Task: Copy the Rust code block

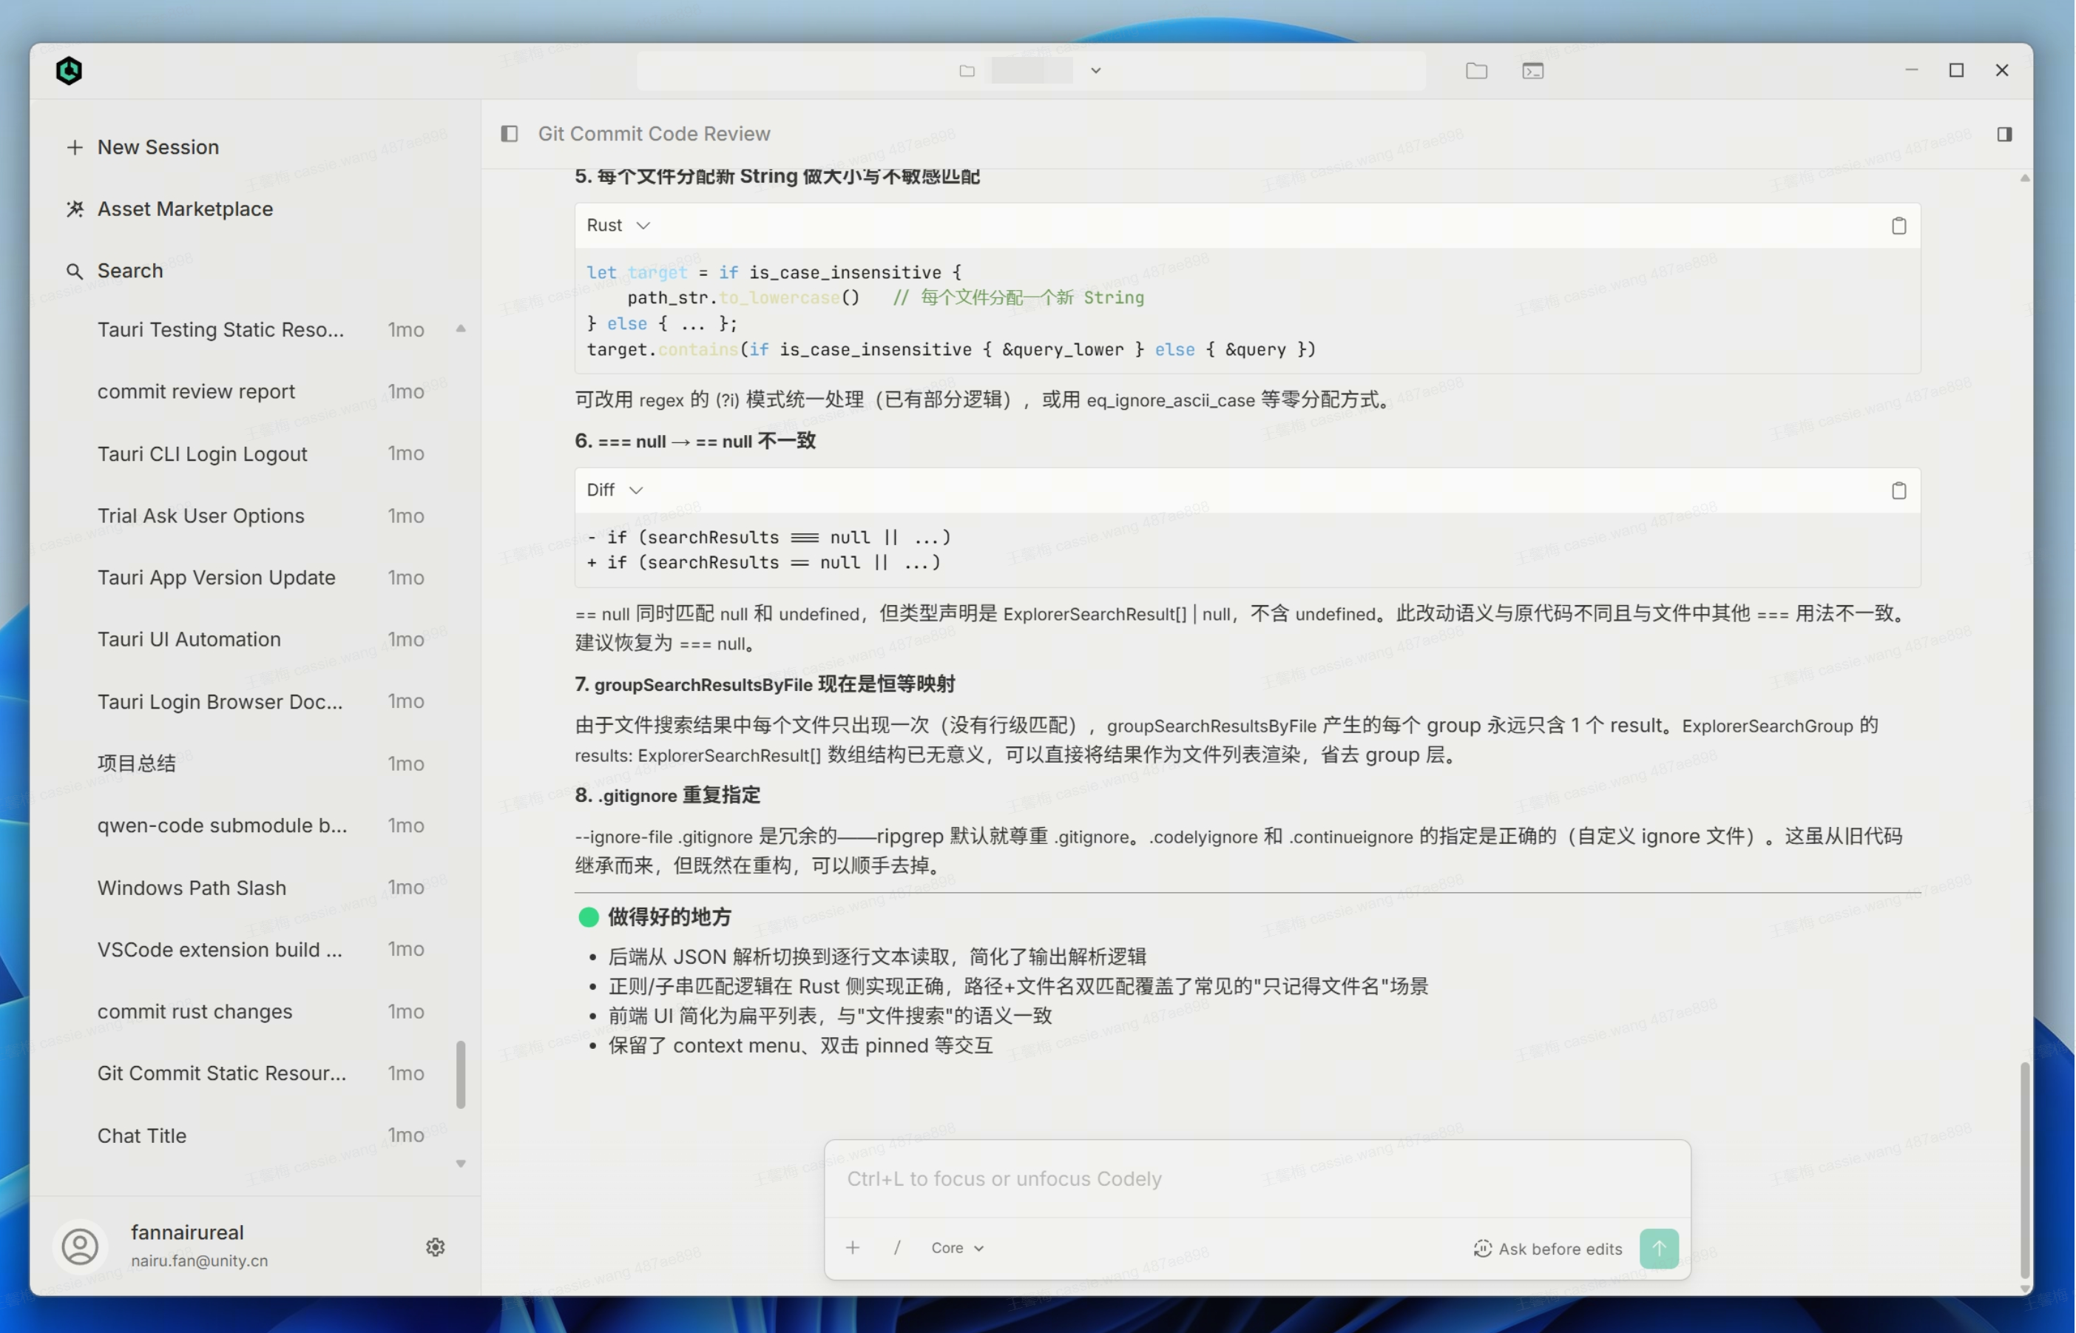Action: [1899, 226]
